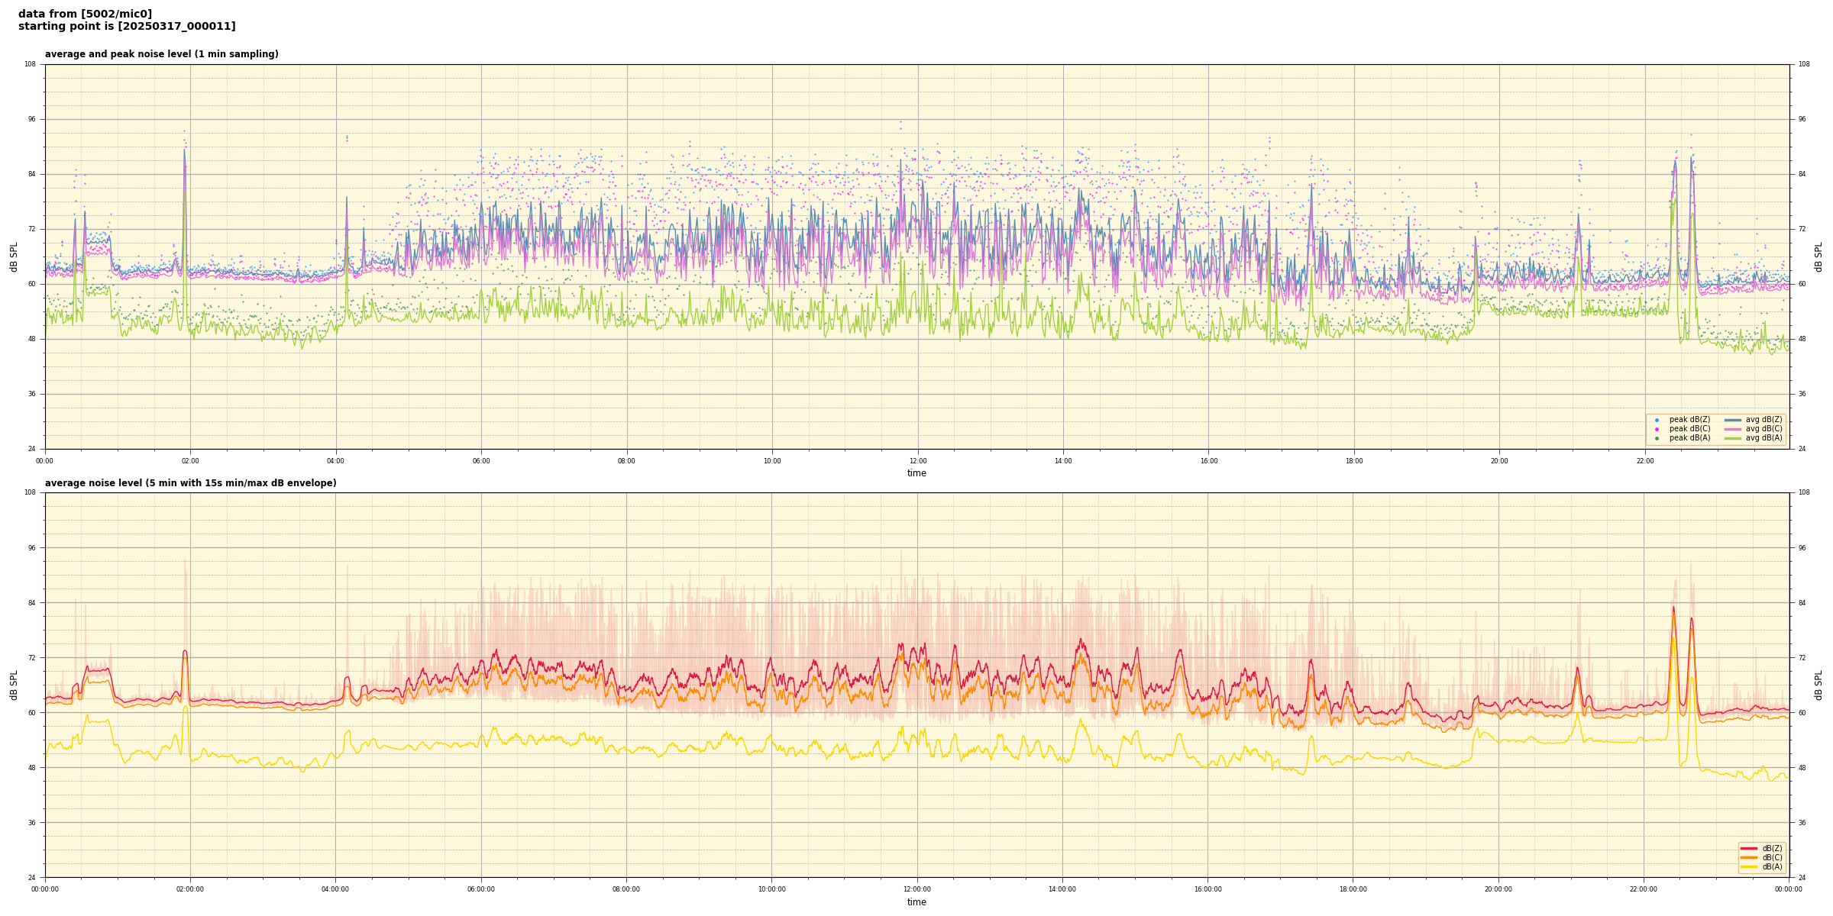Click the 18:00:00 tick on bottom chart

click(x=1353, y=889)
